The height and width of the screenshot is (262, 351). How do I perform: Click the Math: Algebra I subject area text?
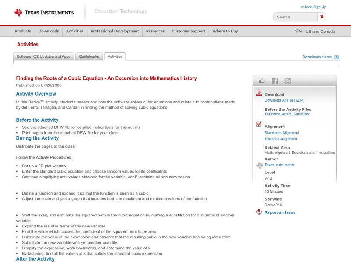coord(300,152)
